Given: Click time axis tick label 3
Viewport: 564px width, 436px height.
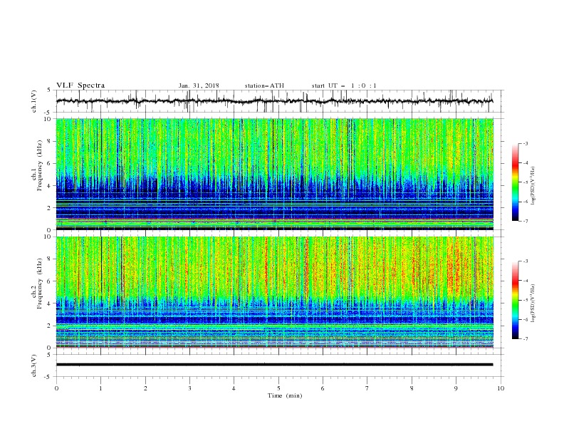Looking at the screenshot, I should (189, 388).
